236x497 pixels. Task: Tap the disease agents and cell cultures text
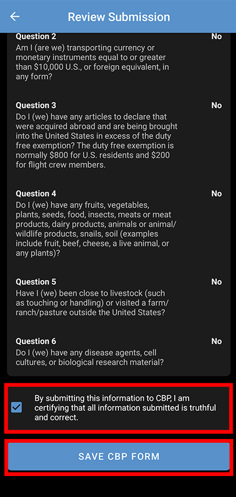click(90, 357)
